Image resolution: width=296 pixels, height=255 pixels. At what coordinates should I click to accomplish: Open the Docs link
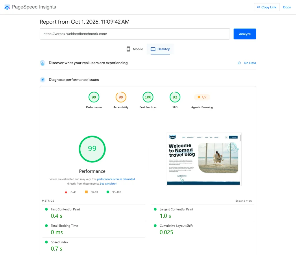[287, 7]
